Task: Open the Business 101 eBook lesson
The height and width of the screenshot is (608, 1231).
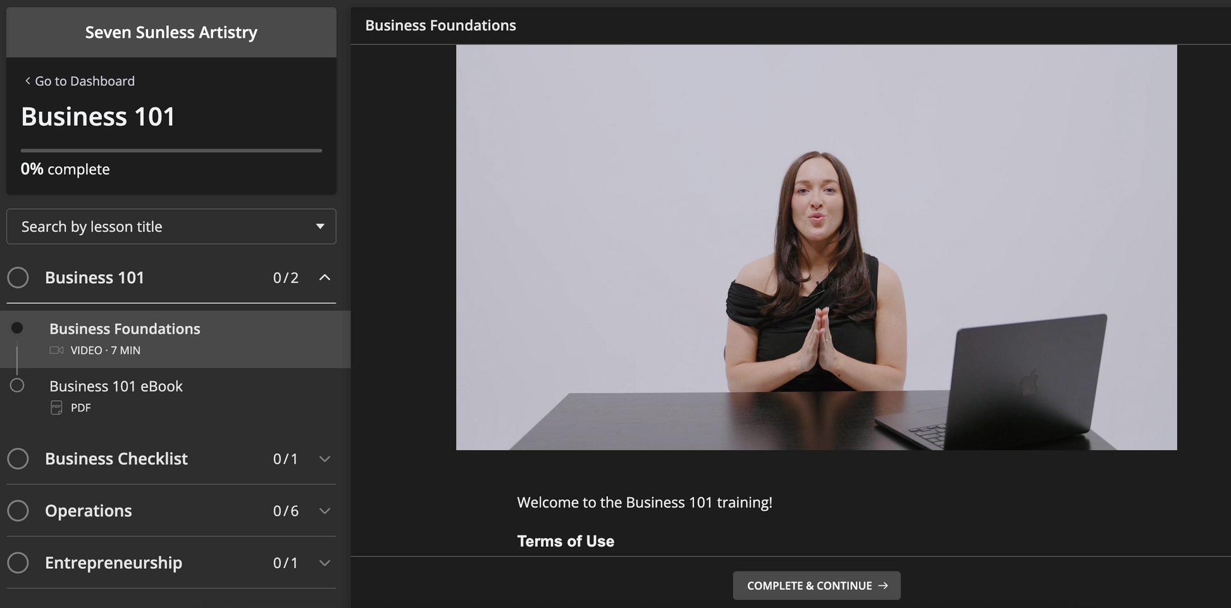Action: tap(116, 386)
